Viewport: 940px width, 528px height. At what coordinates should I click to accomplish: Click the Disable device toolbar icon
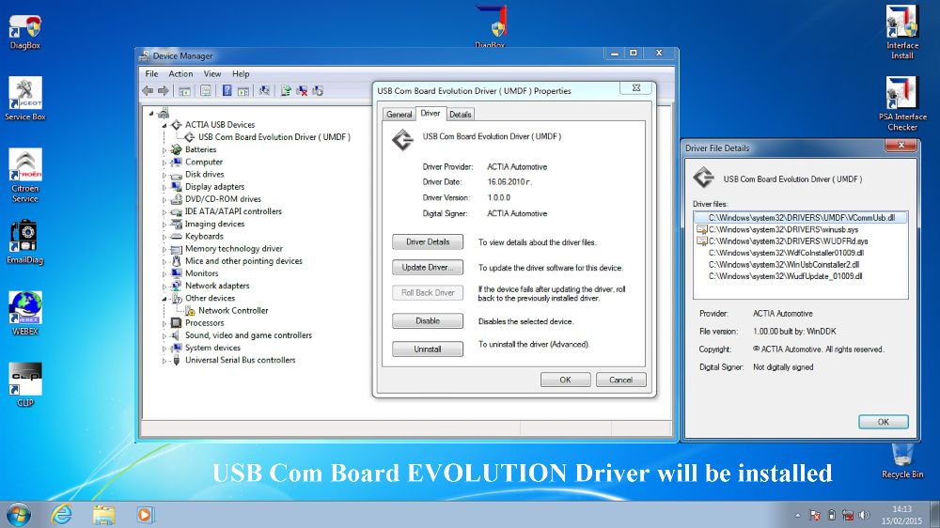(318, 91)
